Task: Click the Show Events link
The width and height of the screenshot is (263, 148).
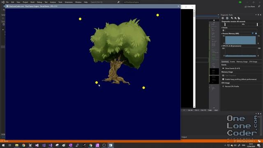Action: [x=233, y=68]
